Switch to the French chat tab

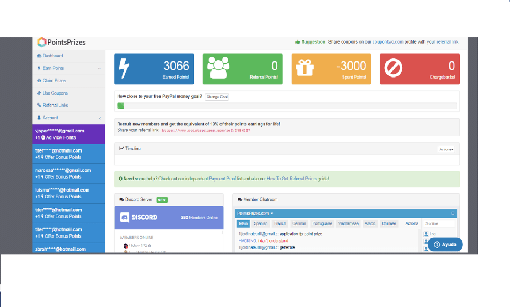[280, 224]
